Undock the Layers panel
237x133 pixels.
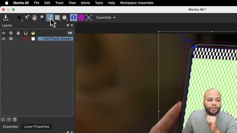[x=68, y=25]
